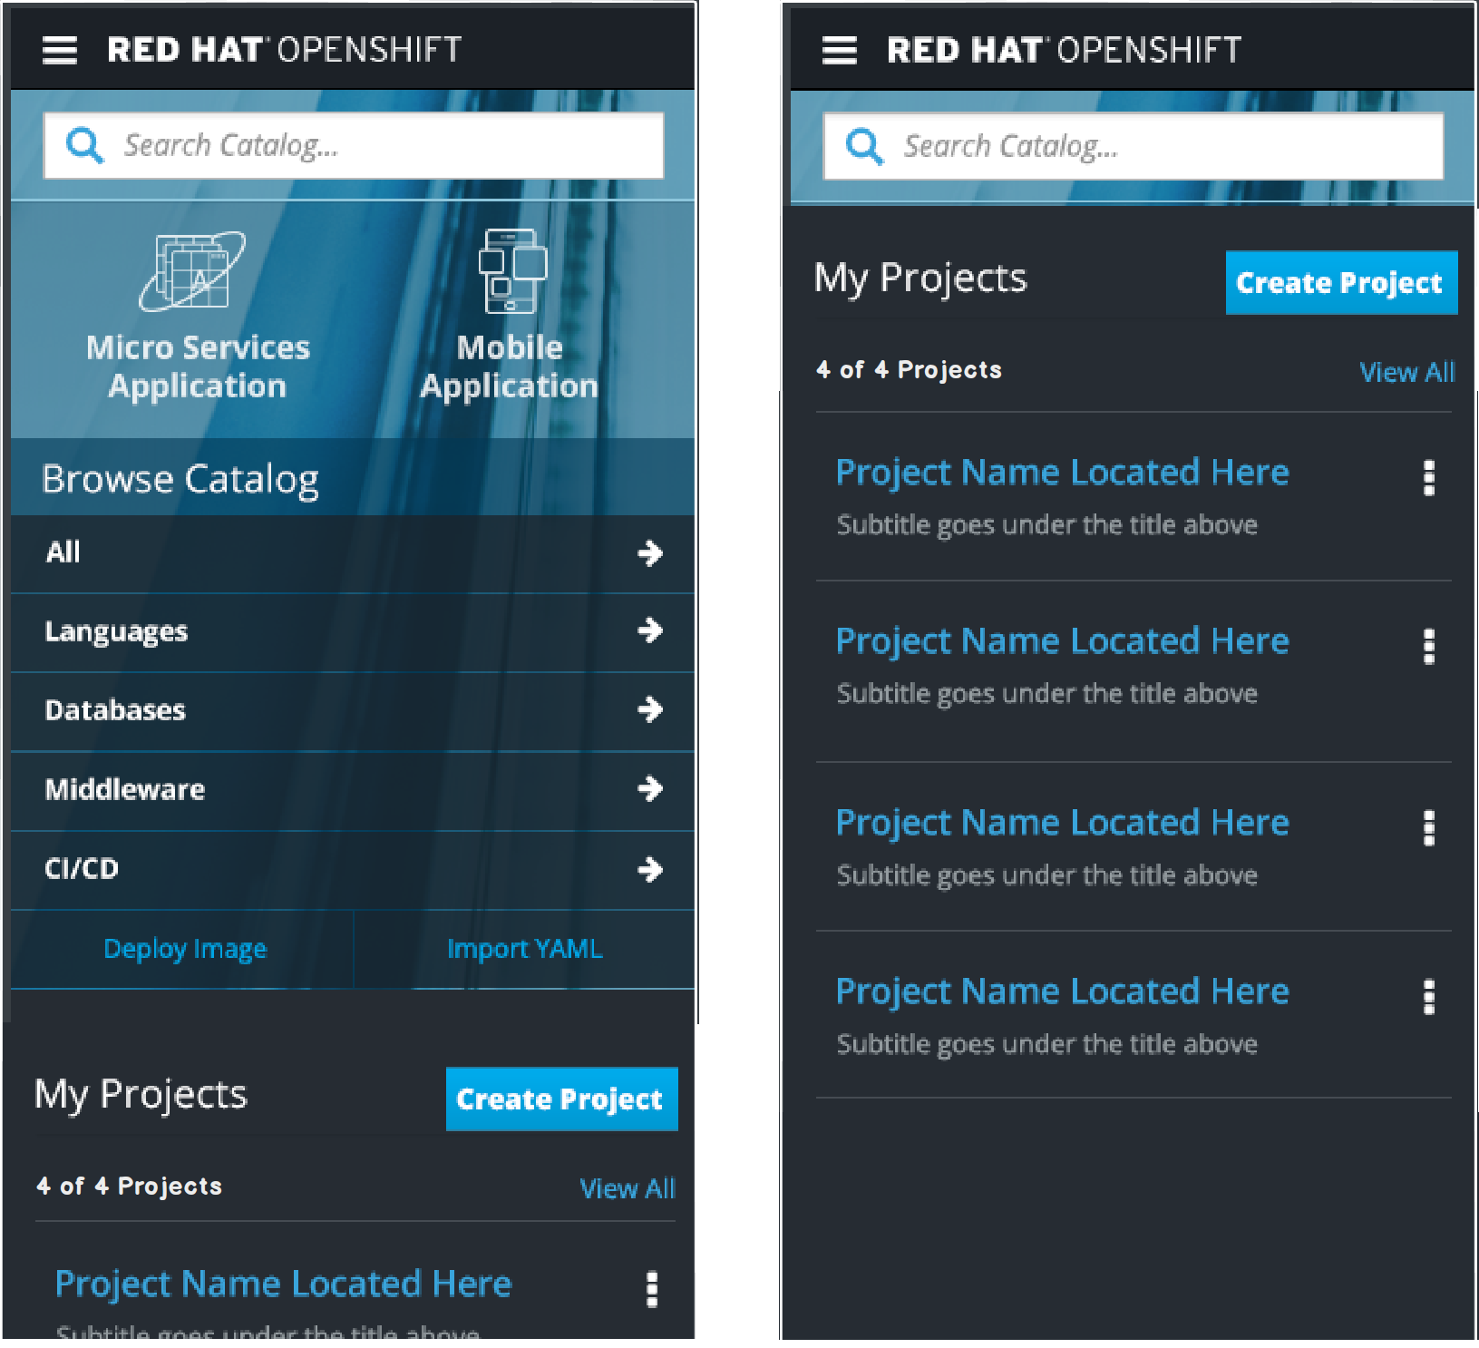Click My Projects heading in left screen
The image size is (1479, 1348).
141,1095
